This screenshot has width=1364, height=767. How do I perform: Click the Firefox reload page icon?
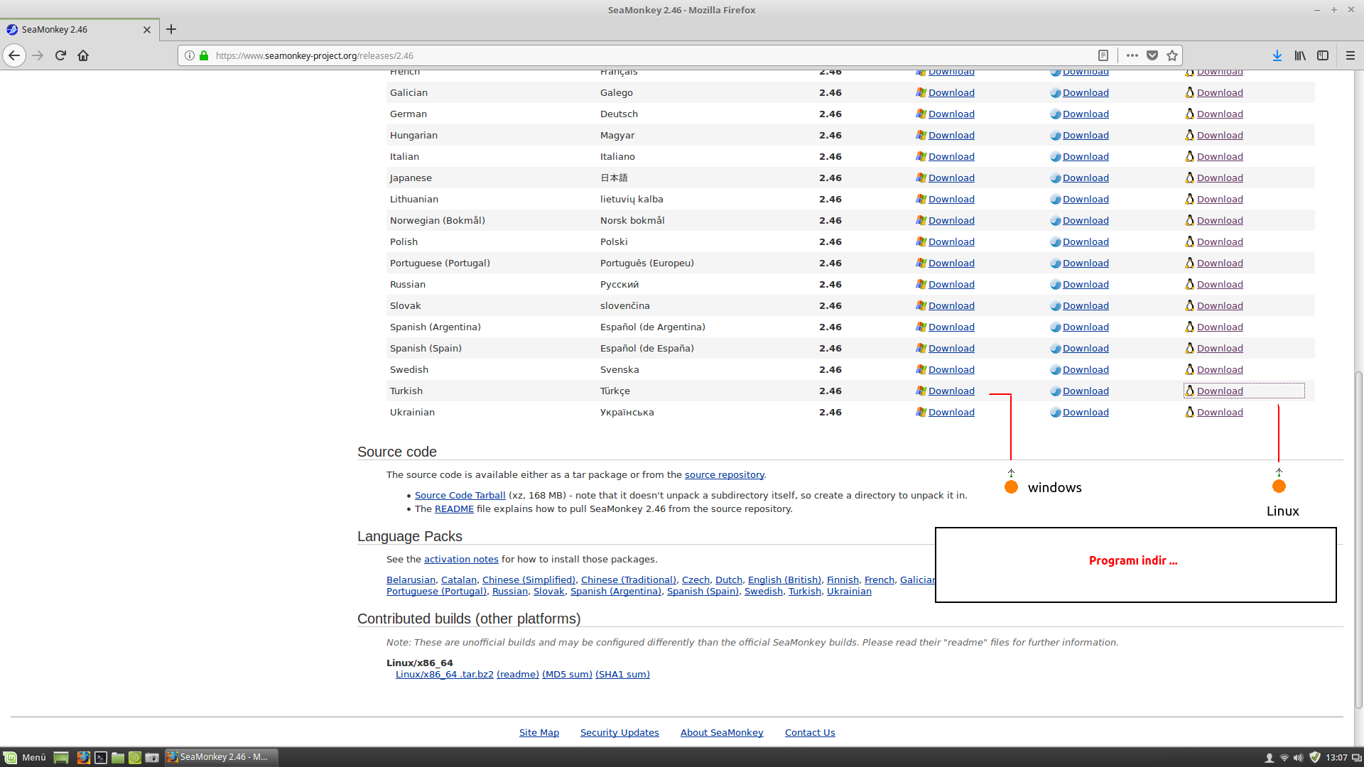tap(60, 55)
